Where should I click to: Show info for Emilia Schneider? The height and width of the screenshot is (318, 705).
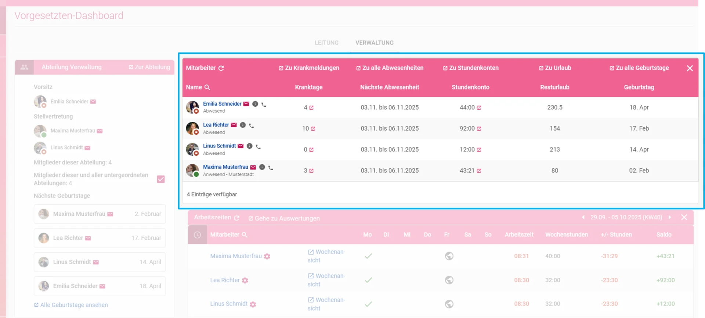(255, 104)
